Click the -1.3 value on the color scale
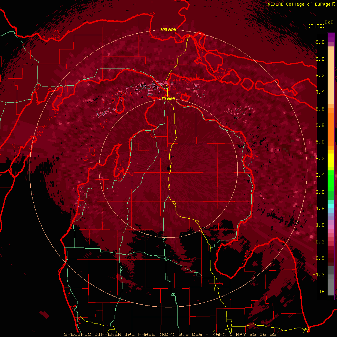The height and width of the screenshot is (337, 337). [319, 275]
